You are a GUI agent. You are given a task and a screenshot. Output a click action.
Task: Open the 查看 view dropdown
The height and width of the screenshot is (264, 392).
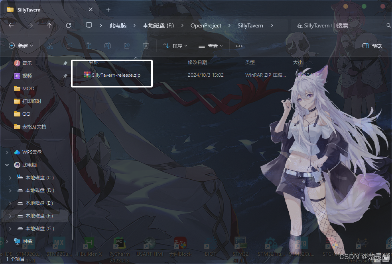[211, 46]
